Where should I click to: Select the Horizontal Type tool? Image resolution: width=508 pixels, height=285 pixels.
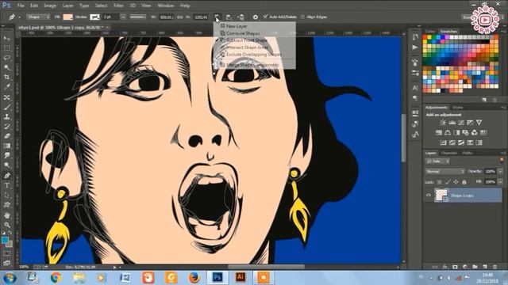(7, 185)
